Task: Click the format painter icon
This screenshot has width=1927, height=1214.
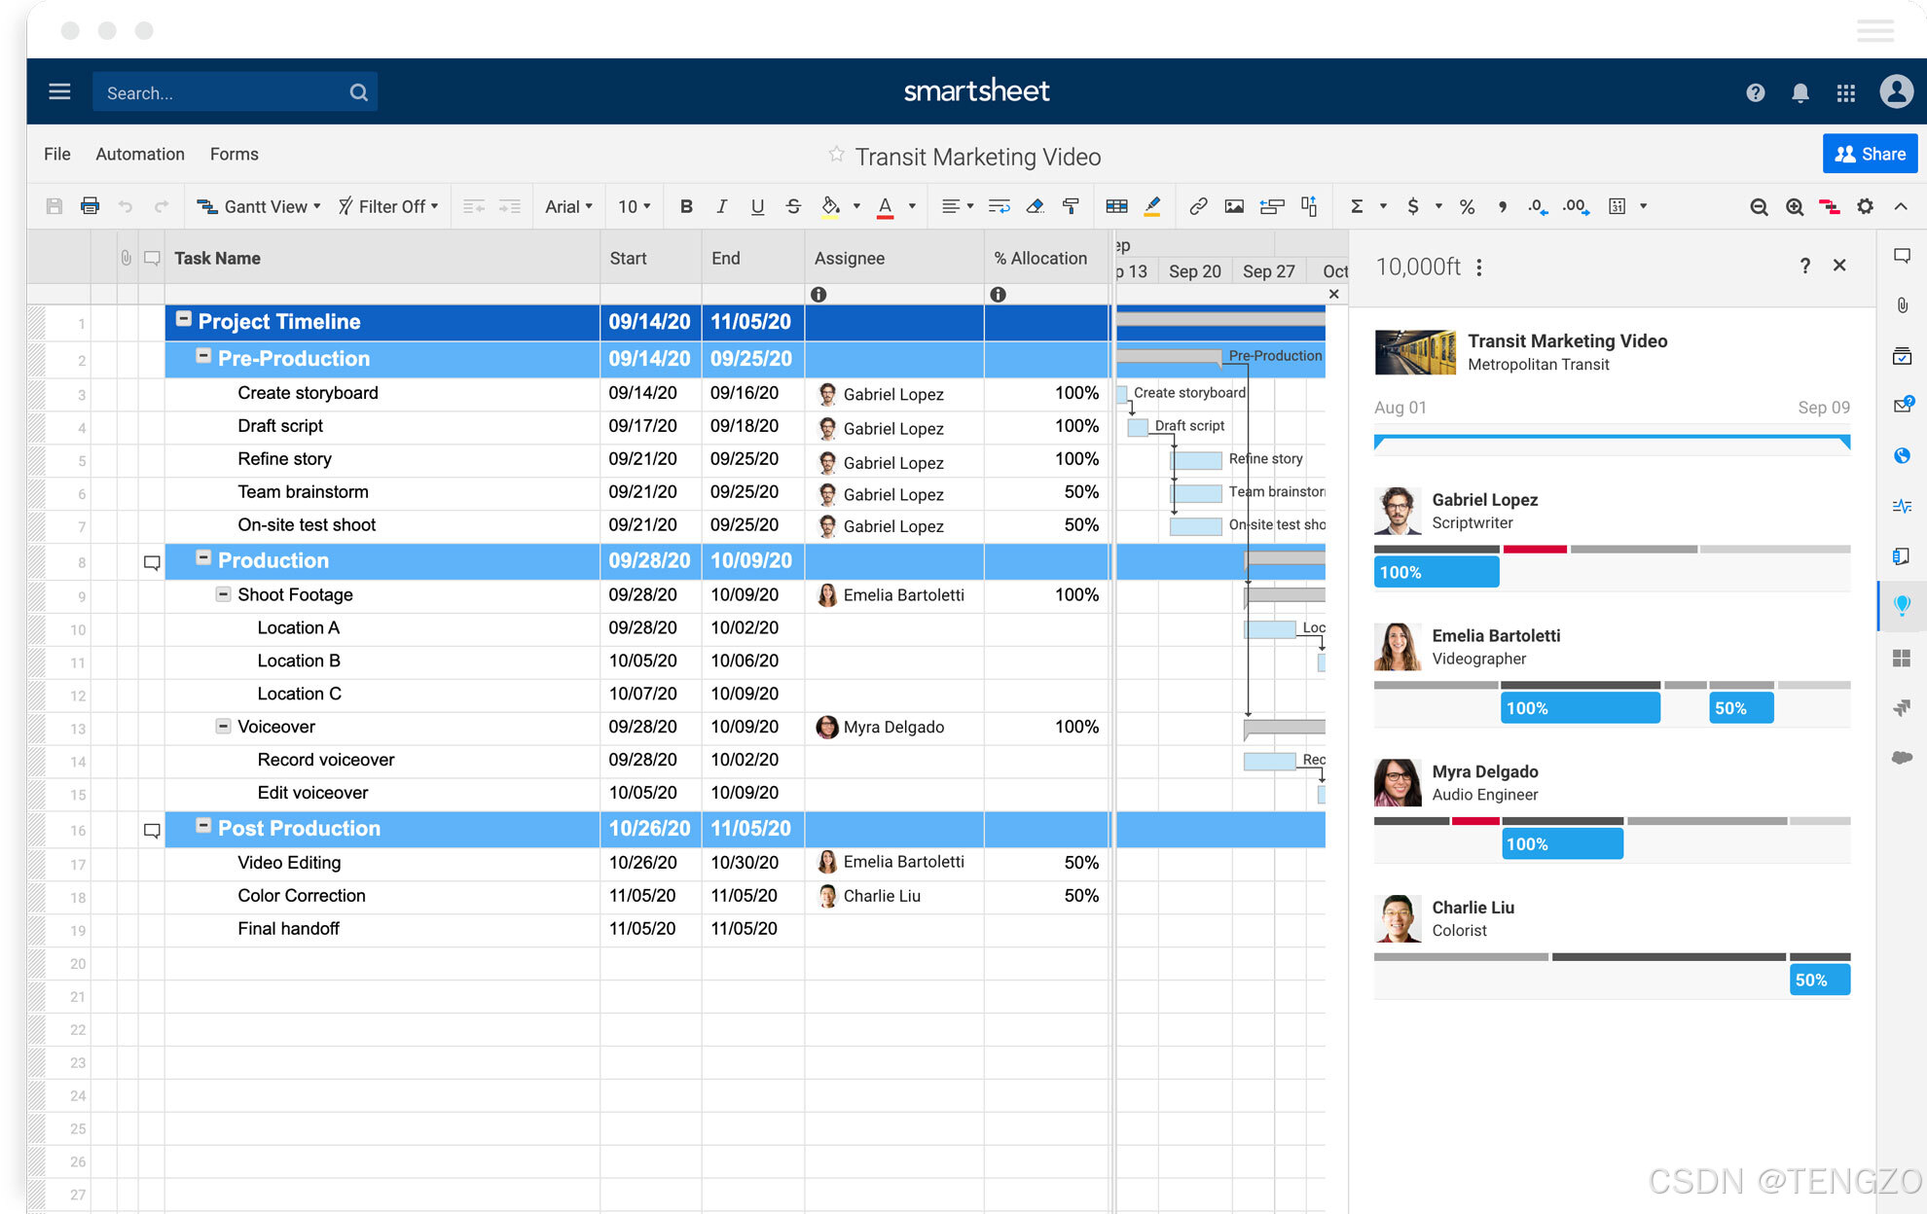Action: [x=1071, y=206]
